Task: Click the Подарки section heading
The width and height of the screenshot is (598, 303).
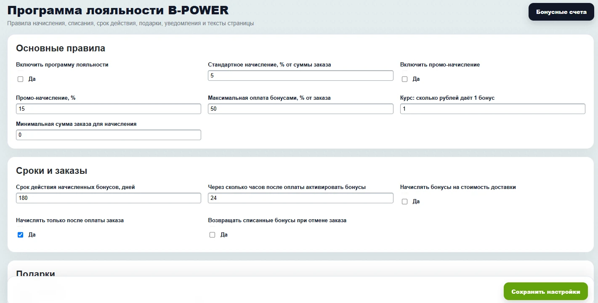Action: coord(36,274)
